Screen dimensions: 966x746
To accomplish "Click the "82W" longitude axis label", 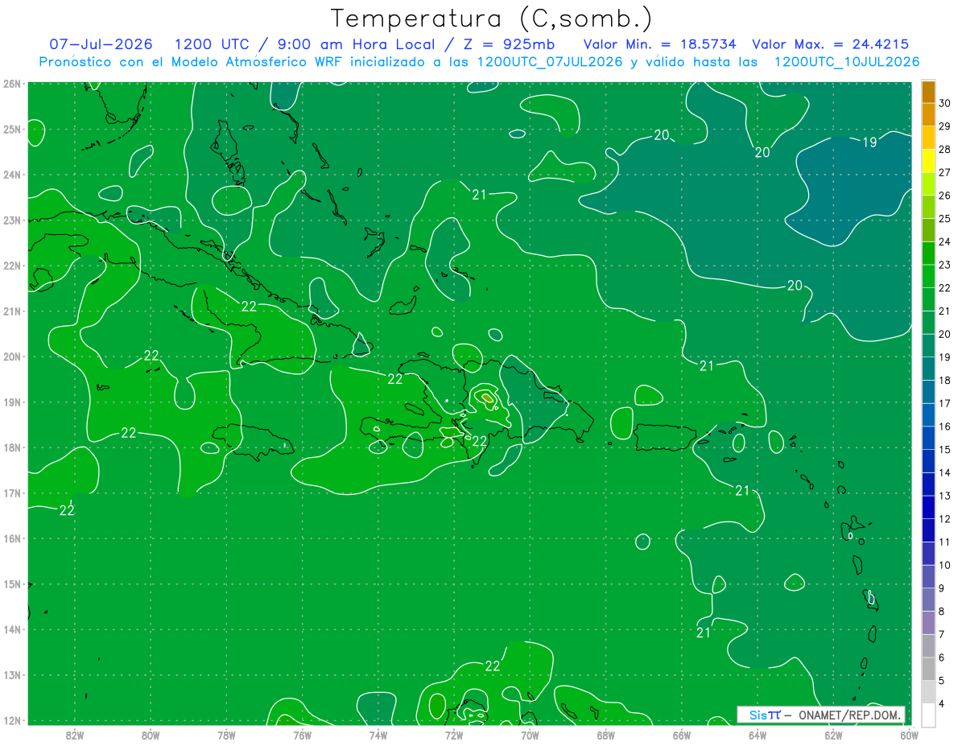I will click(x=75, y=735).
